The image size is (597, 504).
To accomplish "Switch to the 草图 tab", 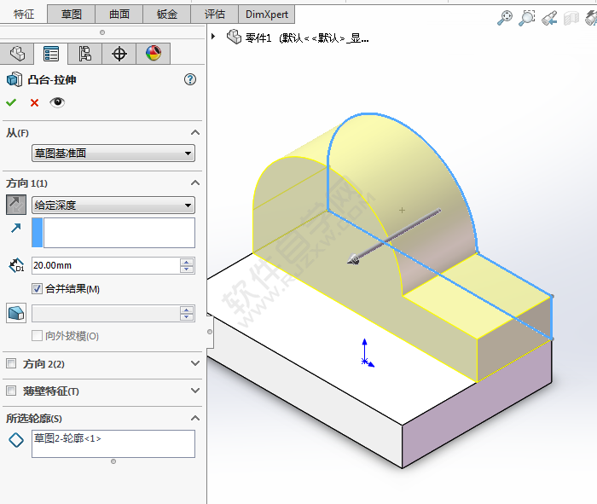I will (x=71, y=14).
